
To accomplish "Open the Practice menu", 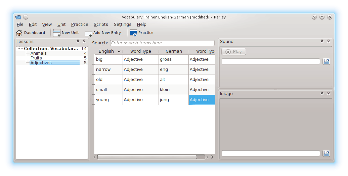I will point(80,24).
